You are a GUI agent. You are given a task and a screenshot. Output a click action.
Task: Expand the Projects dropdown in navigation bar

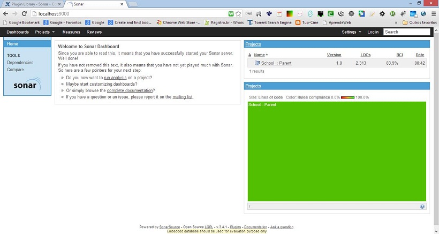tap(45, 32)
